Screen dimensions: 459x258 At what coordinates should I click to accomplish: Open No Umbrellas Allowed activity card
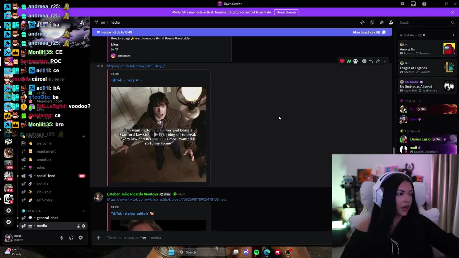427,86
